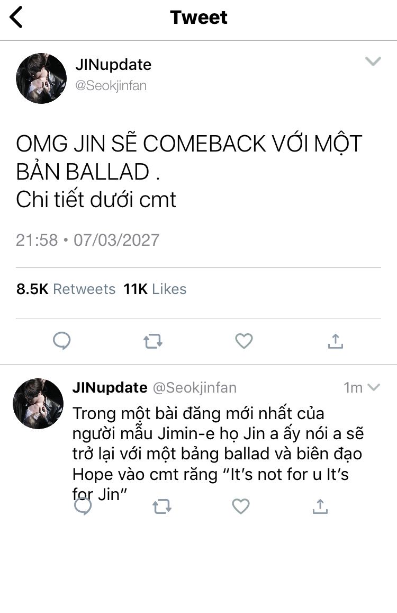397x613 pixels.
Task: Open JINupdate profile picture on main tweet
Action: pos(41,78)
